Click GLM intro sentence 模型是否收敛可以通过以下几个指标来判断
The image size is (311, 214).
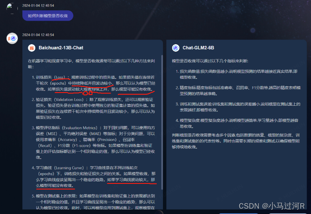tap(210, 61)
